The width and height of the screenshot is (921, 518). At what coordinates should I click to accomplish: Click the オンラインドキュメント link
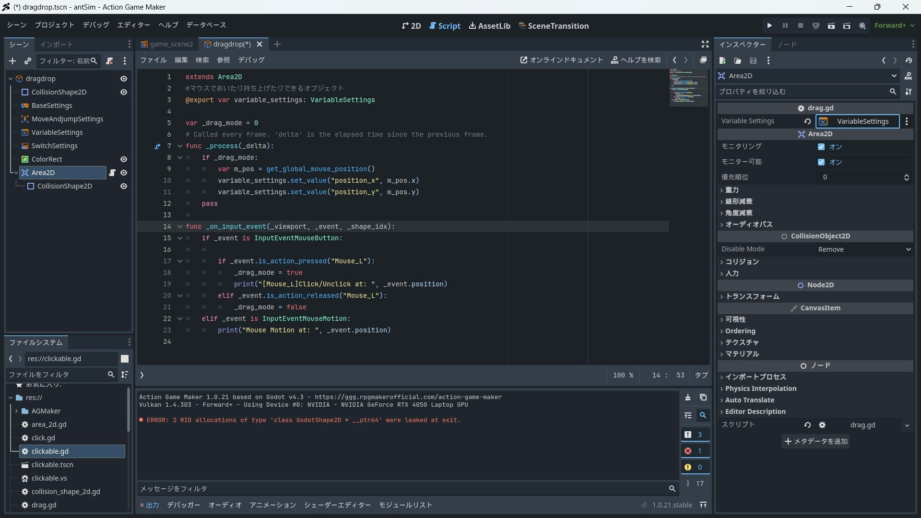(x=561, y=60)
